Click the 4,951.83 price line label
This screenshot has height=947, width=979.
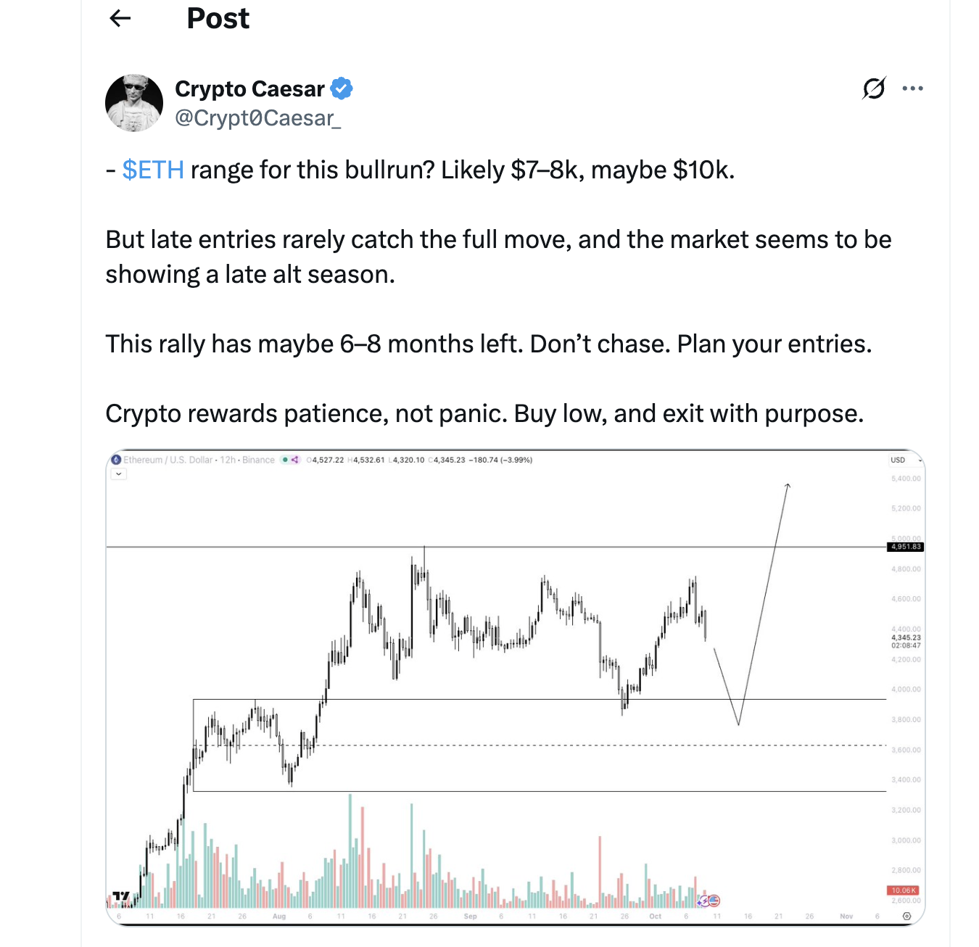[x=905, y=547]
